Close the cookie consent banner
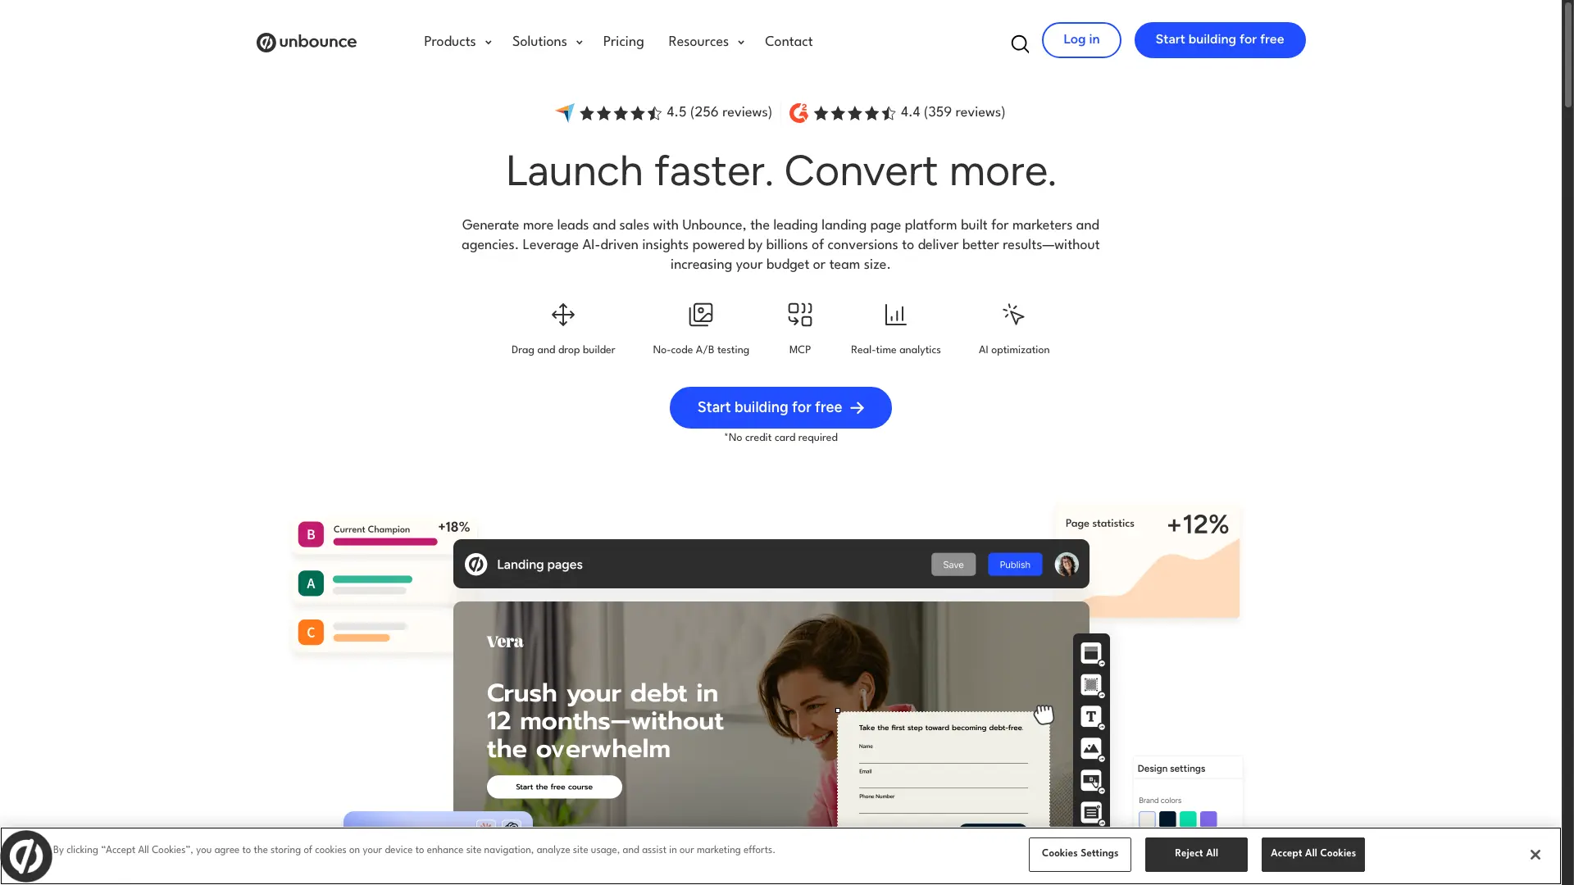This screenshot has height=885, width=1574. [1535, 855]
